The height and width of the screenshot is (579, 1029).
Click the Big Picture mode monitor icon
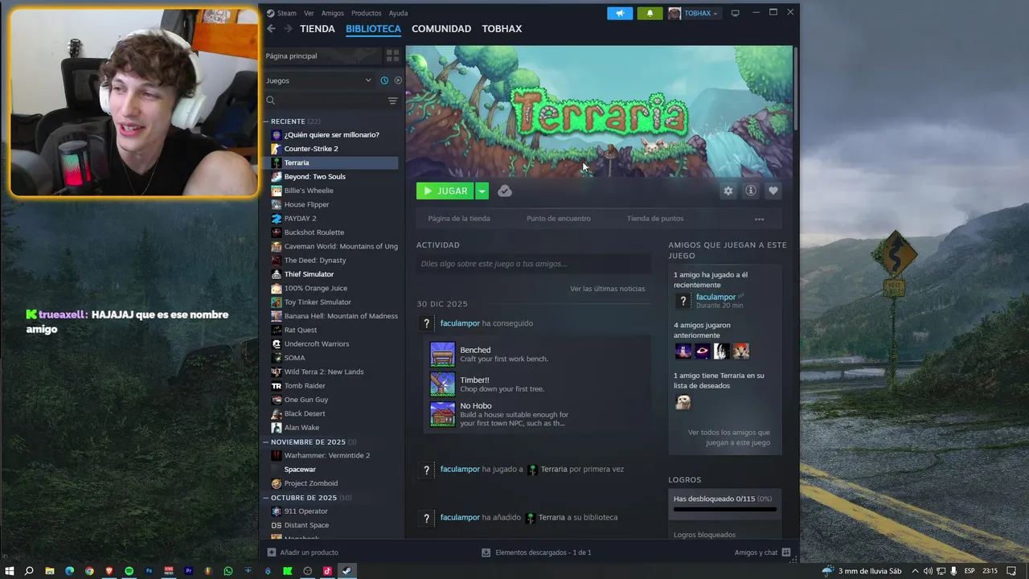735,13
